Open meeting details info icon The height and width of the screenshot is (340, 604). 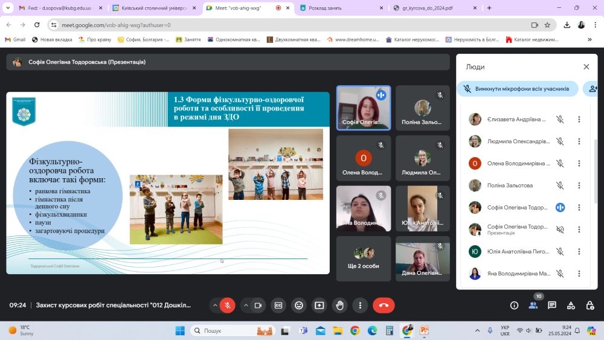(514, 306)
